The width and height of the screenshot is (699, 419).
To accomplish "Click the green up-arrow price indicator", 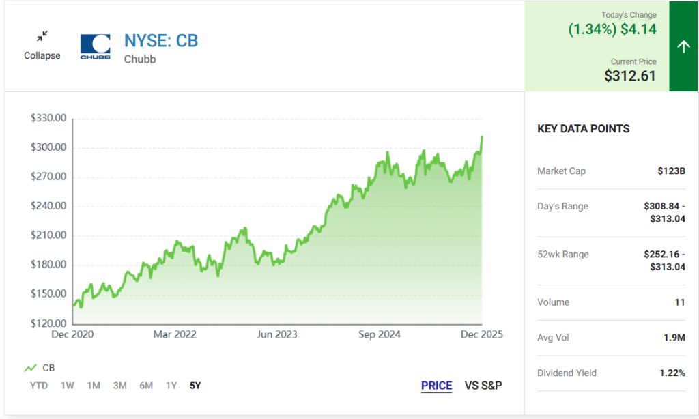I will pos(683,46).
